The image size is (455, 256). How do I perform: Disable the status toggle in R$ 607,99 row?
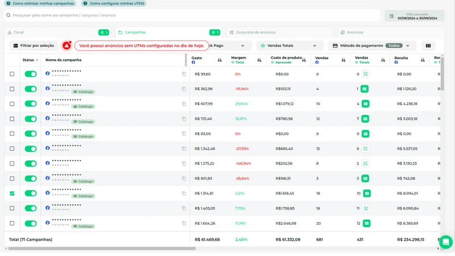pos(31,104)
